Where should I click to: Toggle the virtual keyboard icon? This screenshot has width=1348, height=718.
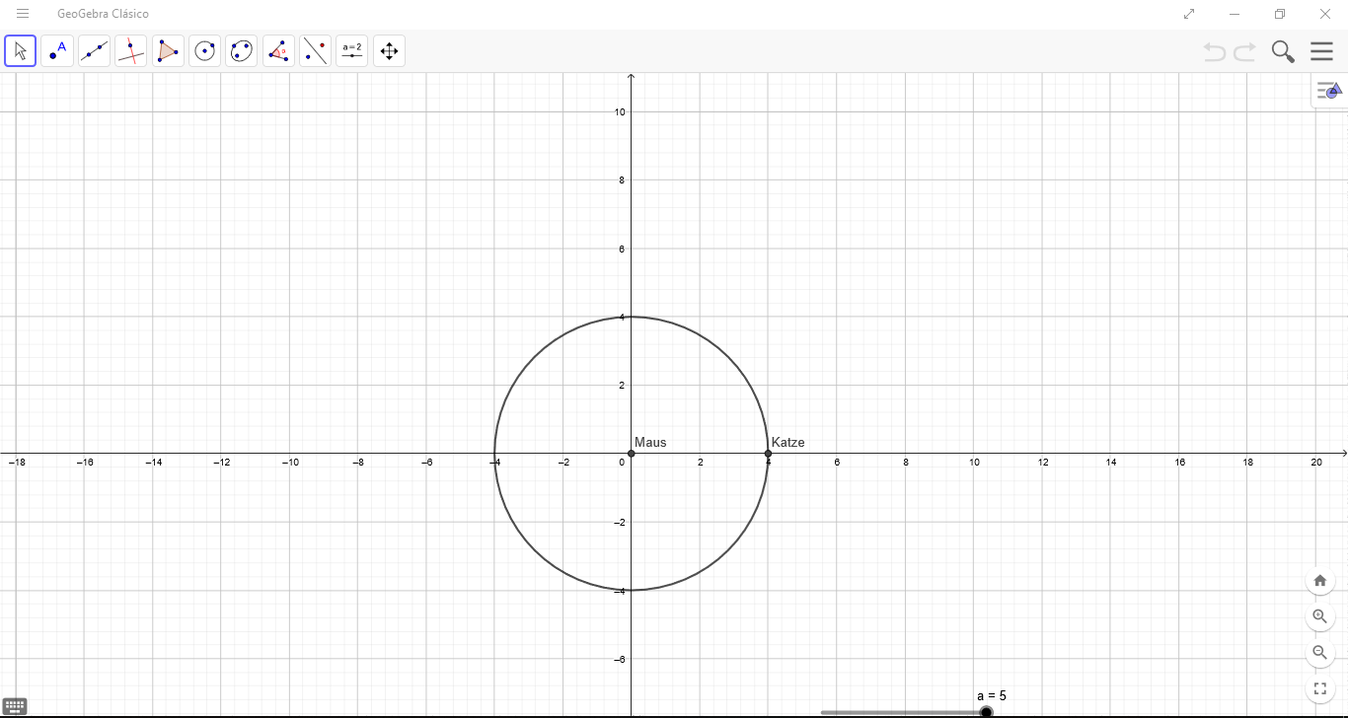click(x=15, y=706)
